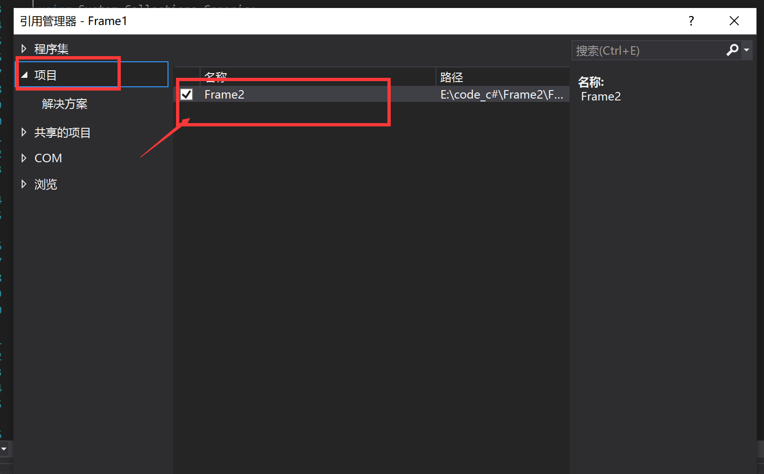Screen dimensions: 764x474
Task: Close the 引用管理器 dialog
Action: pyautogui.click(x=734, y=21)
